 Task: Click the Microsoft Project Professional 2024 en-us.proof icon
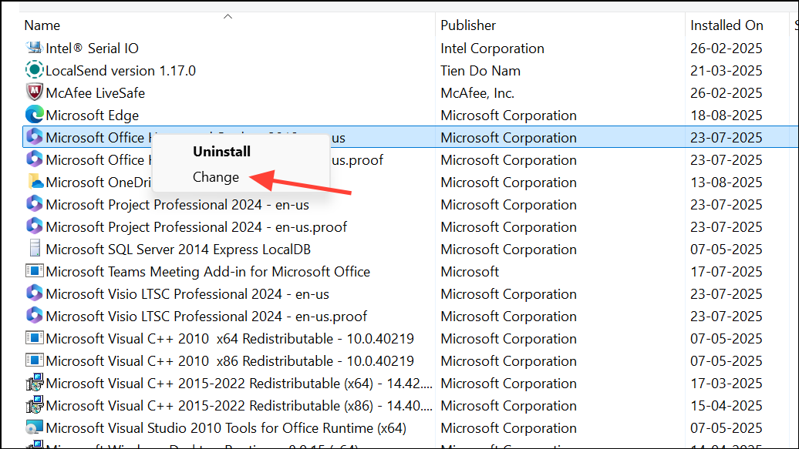pyautogui.click(x=34, y=226)
